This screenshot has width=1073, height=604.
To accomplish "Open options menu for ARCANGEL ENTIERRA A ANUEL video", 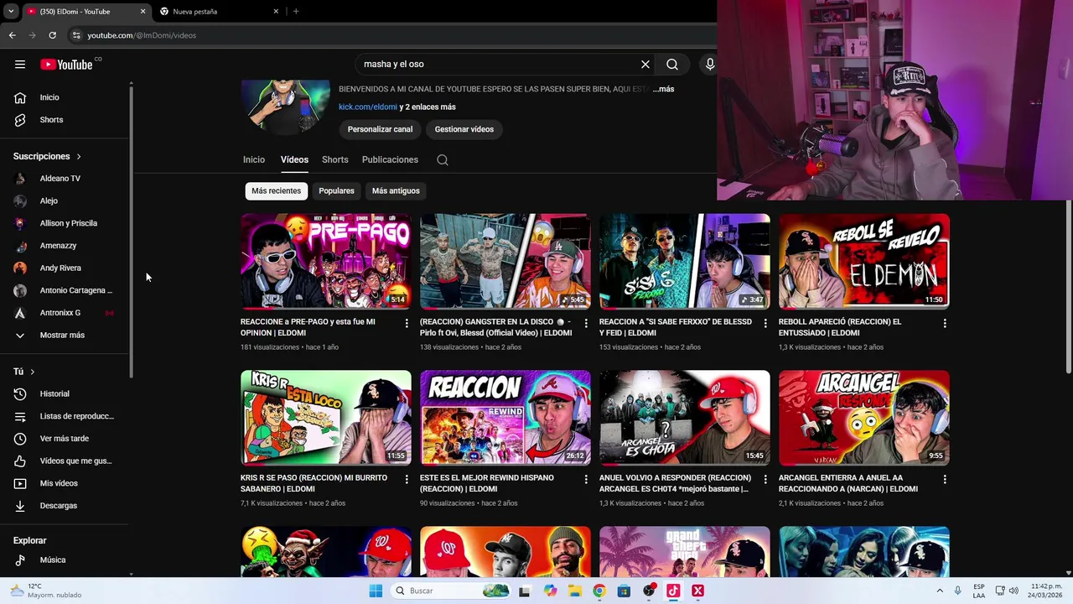I will (945, 479).
